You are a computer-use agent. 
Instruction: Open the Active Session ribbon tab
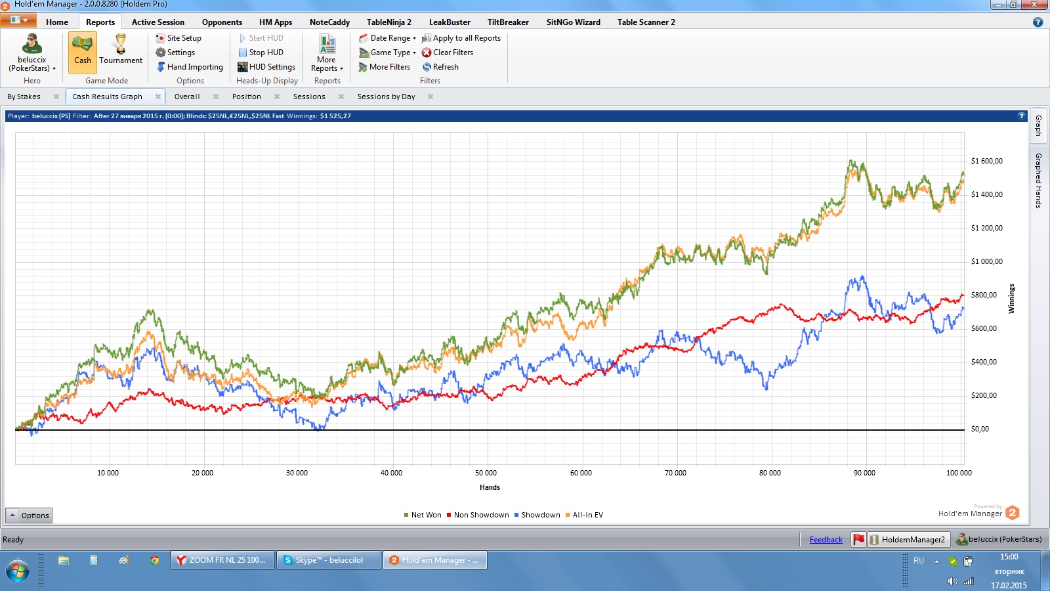pos(158,22)
